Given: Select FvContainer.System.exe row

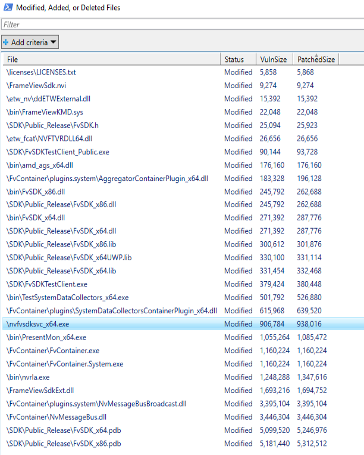Looking at the screenshot, I should tap(183, 364).
